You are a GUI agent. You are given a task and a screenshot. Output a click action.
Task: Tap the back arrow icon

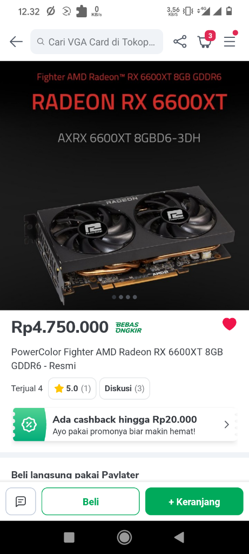[16, 42]
